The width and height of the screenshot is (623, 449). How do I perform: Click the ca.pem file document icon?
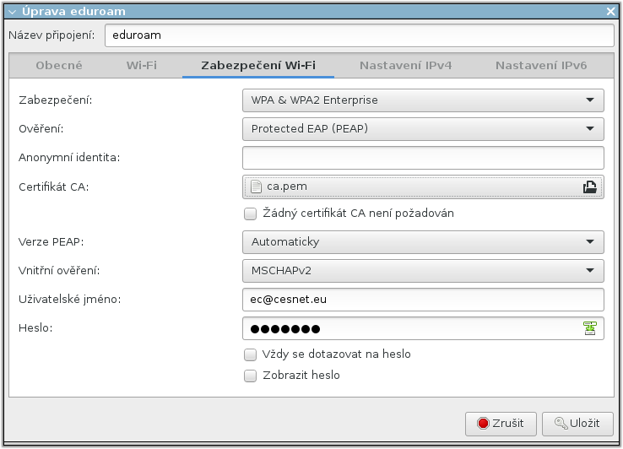click(x=257, y=187)
